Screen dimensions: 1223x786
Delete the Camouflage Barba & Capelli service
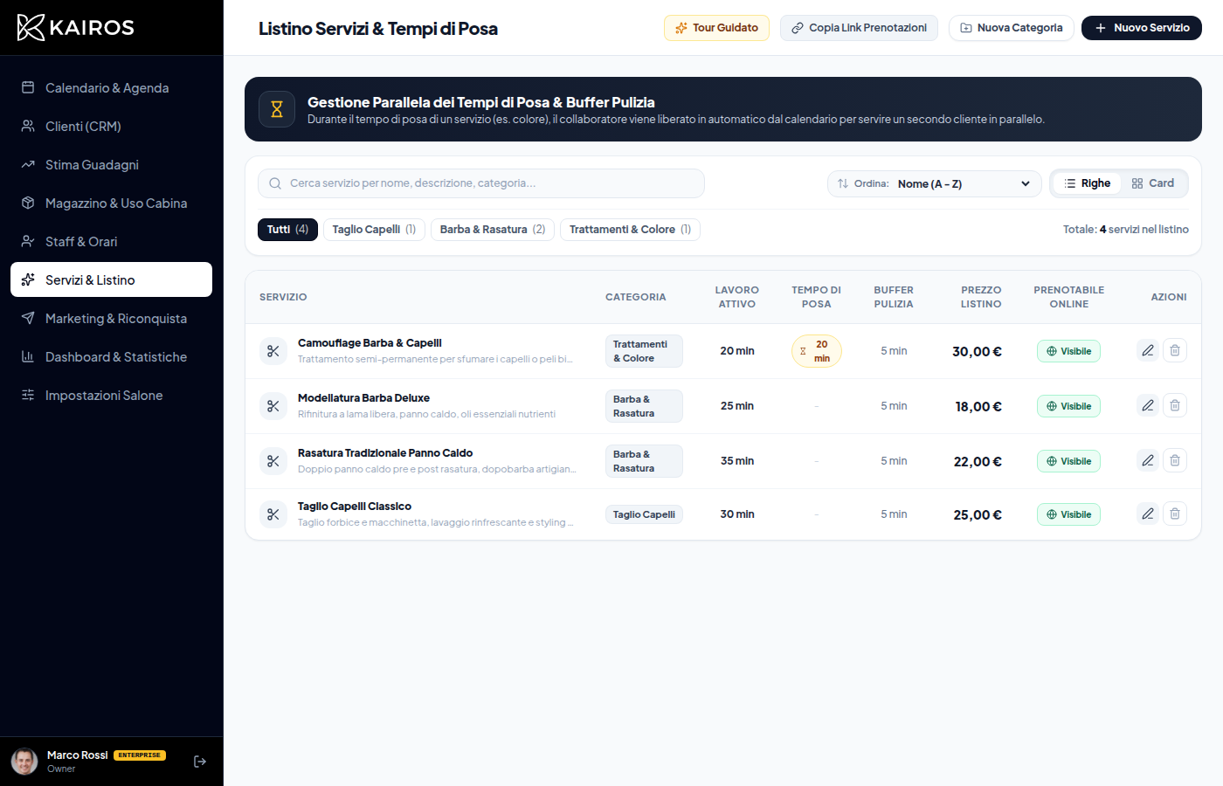pyautogui.click(x=1175, y=350)
